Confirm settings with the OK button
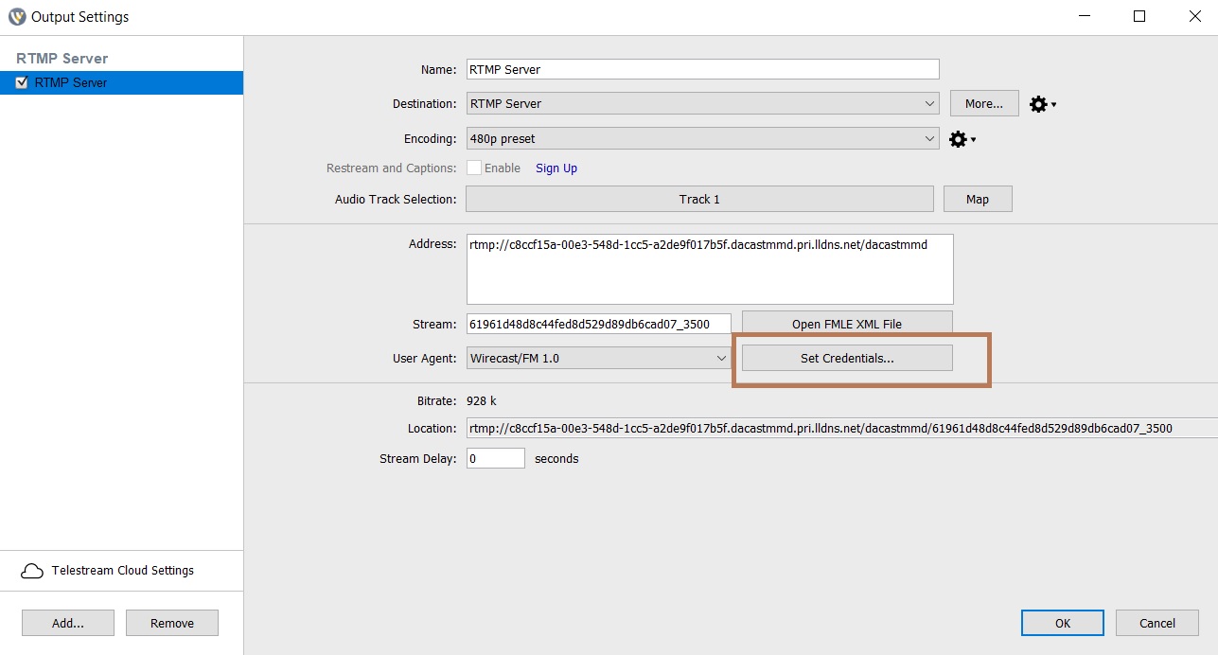This screenshot has width=1218, height=655. point(1062,623)
